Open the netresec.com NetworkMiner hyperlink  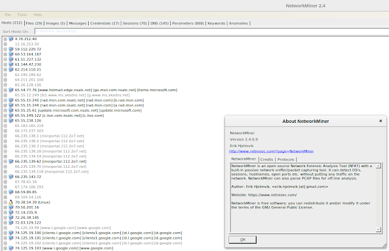coord(271,151)
